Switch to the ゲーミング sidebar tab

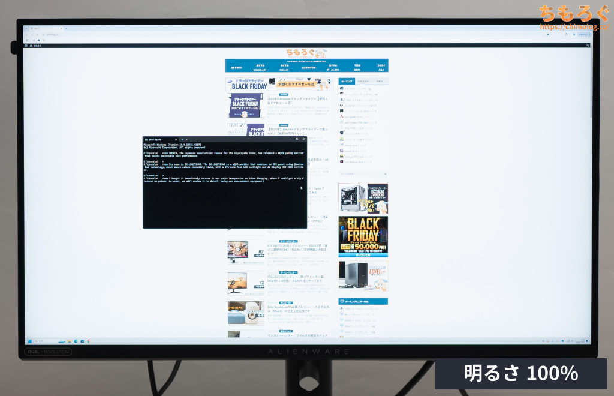[347, 81]
